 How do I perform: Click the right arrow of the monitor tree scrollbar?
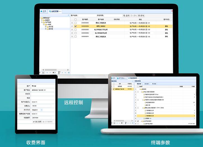[x=68, y=70]
